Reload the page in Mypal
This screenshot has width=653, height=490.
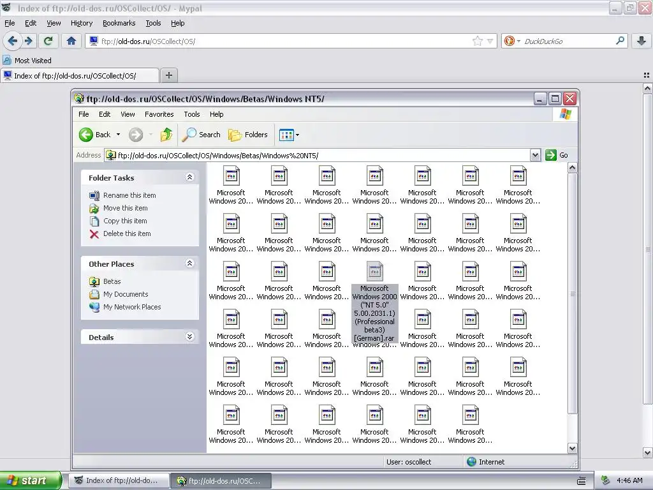click(x=48, y=41)
